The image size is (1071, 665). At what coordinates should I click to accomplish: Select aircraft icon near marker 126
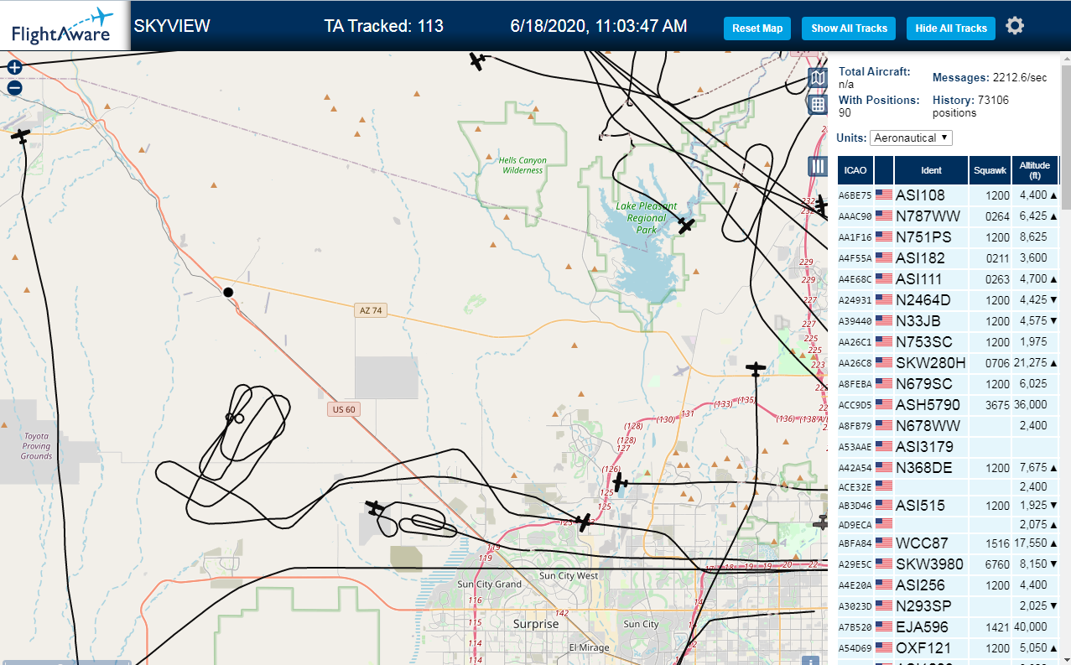click(620, 482)
